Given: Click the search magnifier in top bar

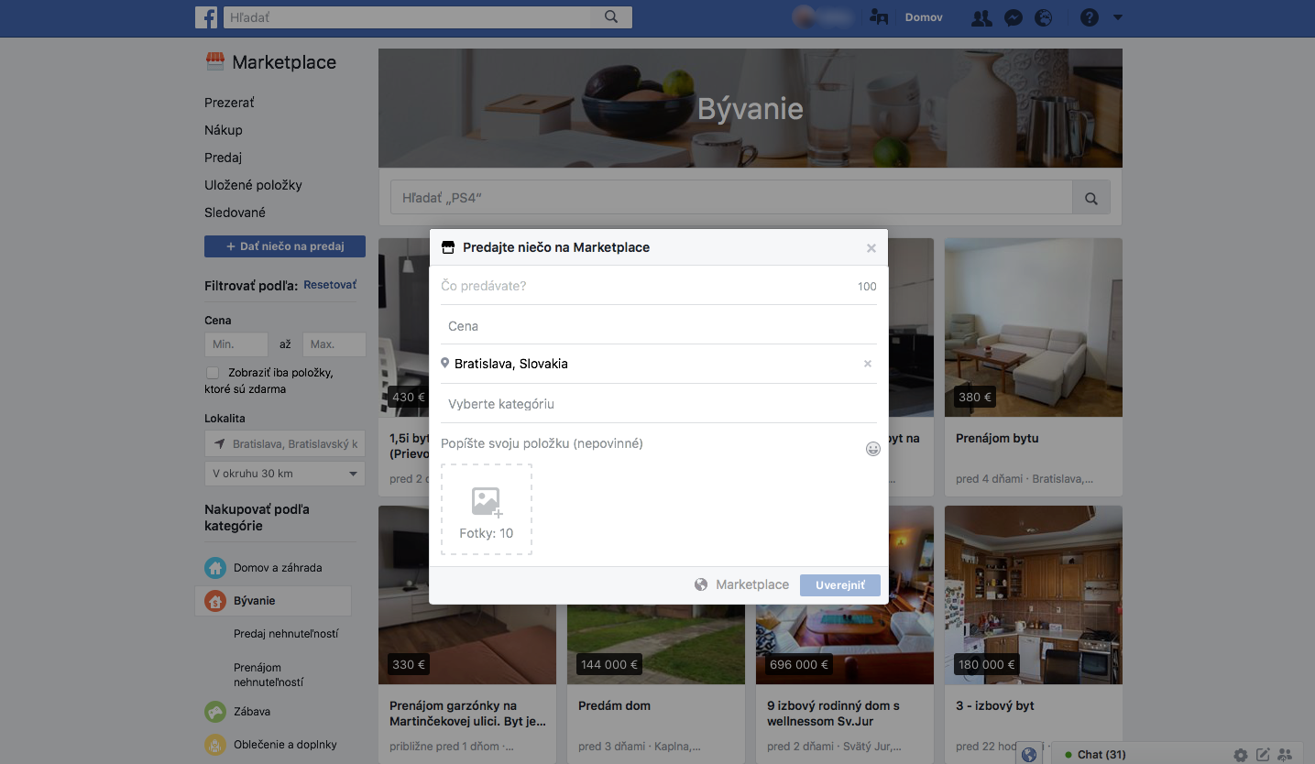Looking at the screenshot, I should 612,17.
